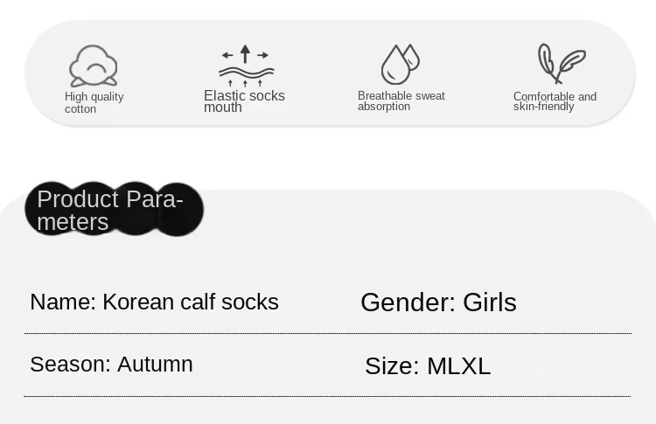The image size is (656, 424).
Task: Click the elastic stretch arrows icon
Action: pyautogui.click(x=246, y=66)
